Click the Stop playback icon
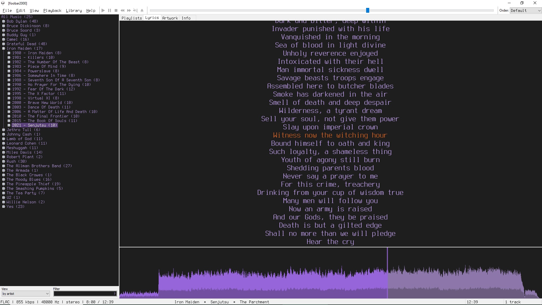The height and width of the screenshot is (305, 542). point(116,10)
